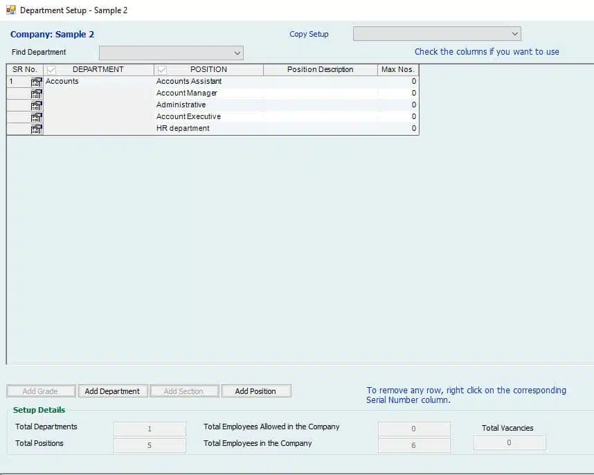The width and height of the screenshot is (594, 475).
Task: Click Max Nos. value for Accounts Assistant
Action: (398, 82)
